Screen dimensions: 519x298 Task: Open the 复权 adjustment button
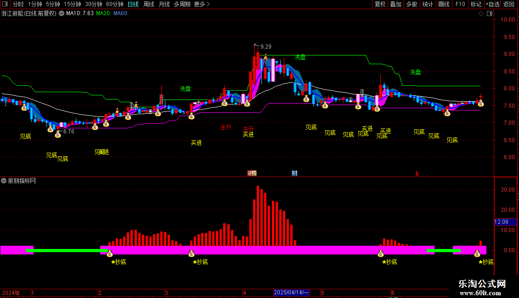tap(380, 4)
